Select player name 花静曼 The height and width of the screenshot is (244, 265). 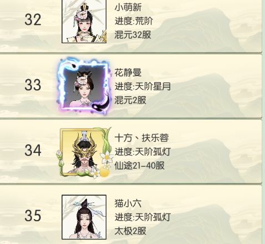pos(128,72)
